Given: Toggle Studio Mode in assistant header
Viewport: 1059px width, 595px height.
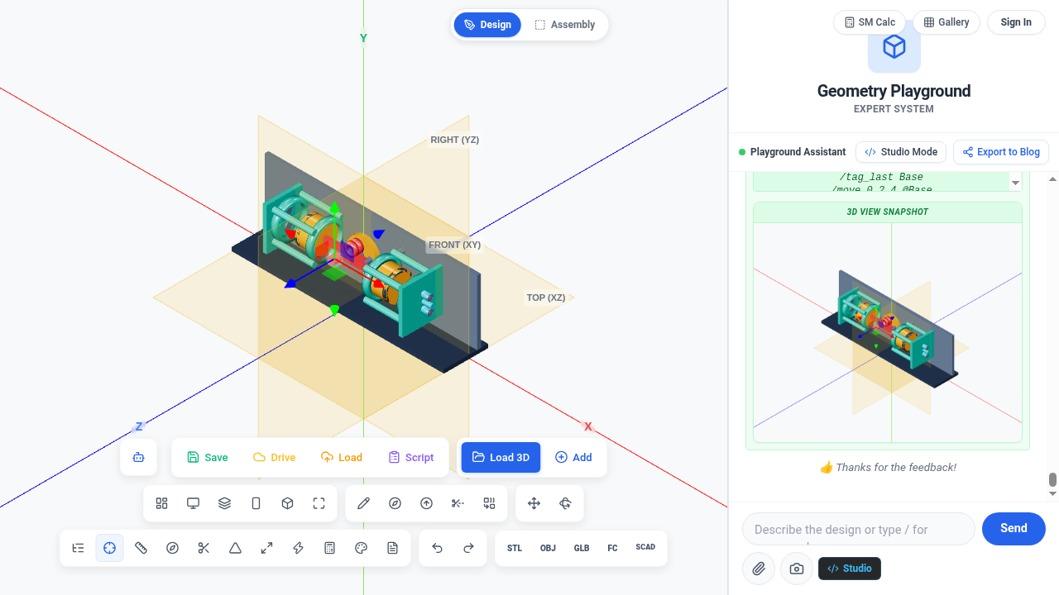Looking at the screenshot, I should (901, 152).
